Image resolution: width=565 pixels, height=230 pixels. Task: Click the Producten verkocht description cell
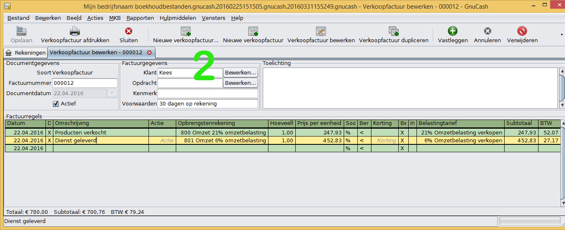click(101, 133)
